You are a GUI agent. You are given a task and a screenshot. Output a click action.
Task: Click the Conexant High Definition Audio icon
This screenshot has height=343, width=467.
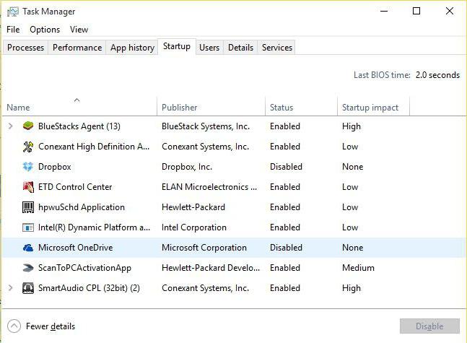pos(28,147)
